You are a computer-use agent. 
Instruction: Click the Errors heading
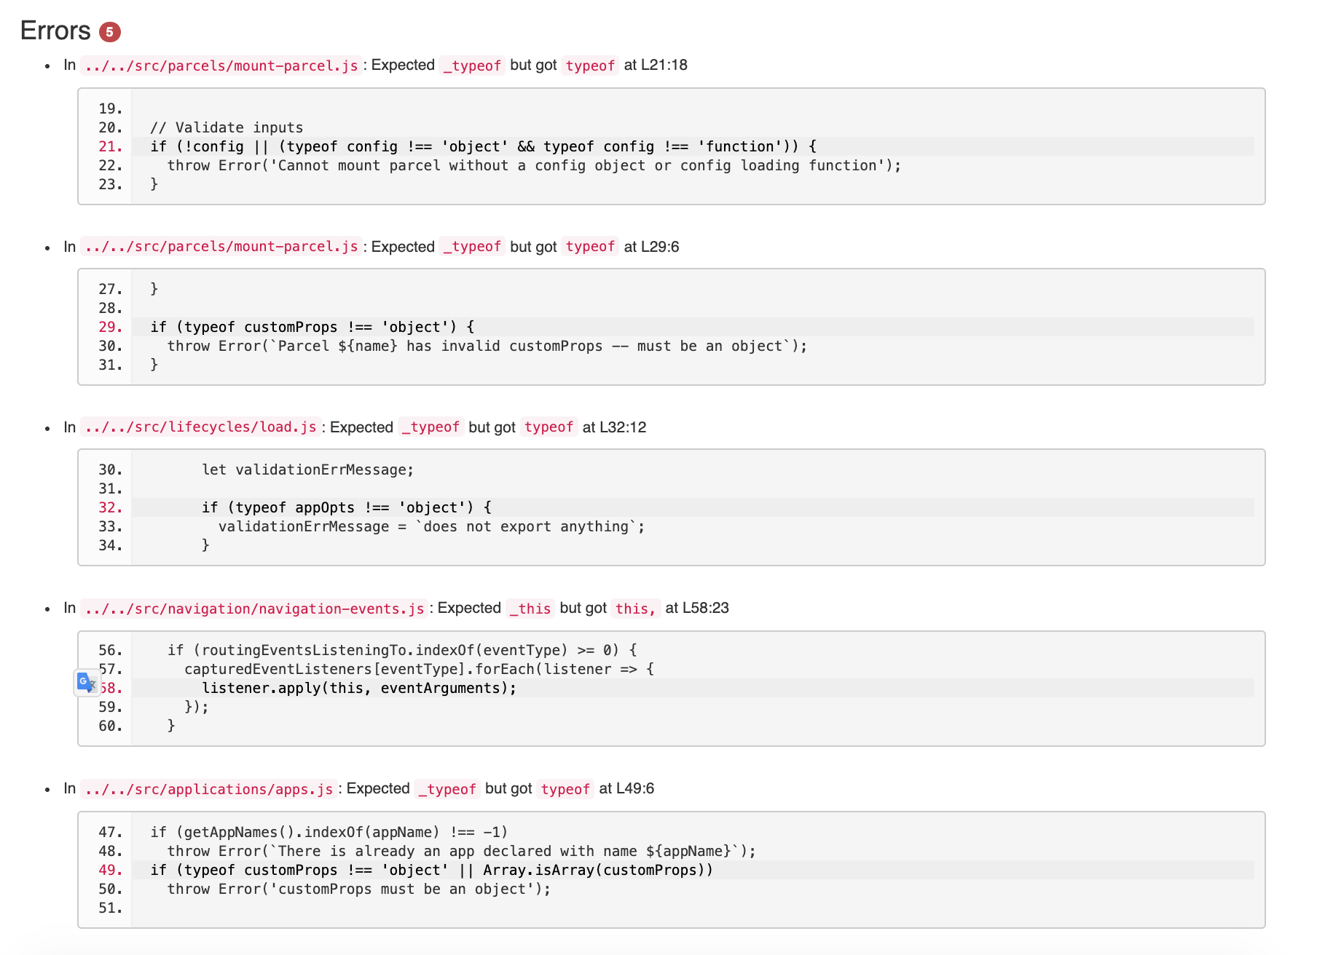(x=55, y=31)
